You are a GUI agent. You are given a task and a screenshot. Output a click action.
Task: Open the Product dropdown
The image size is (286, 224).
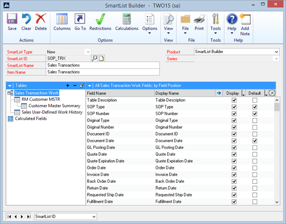click(276, 52)
